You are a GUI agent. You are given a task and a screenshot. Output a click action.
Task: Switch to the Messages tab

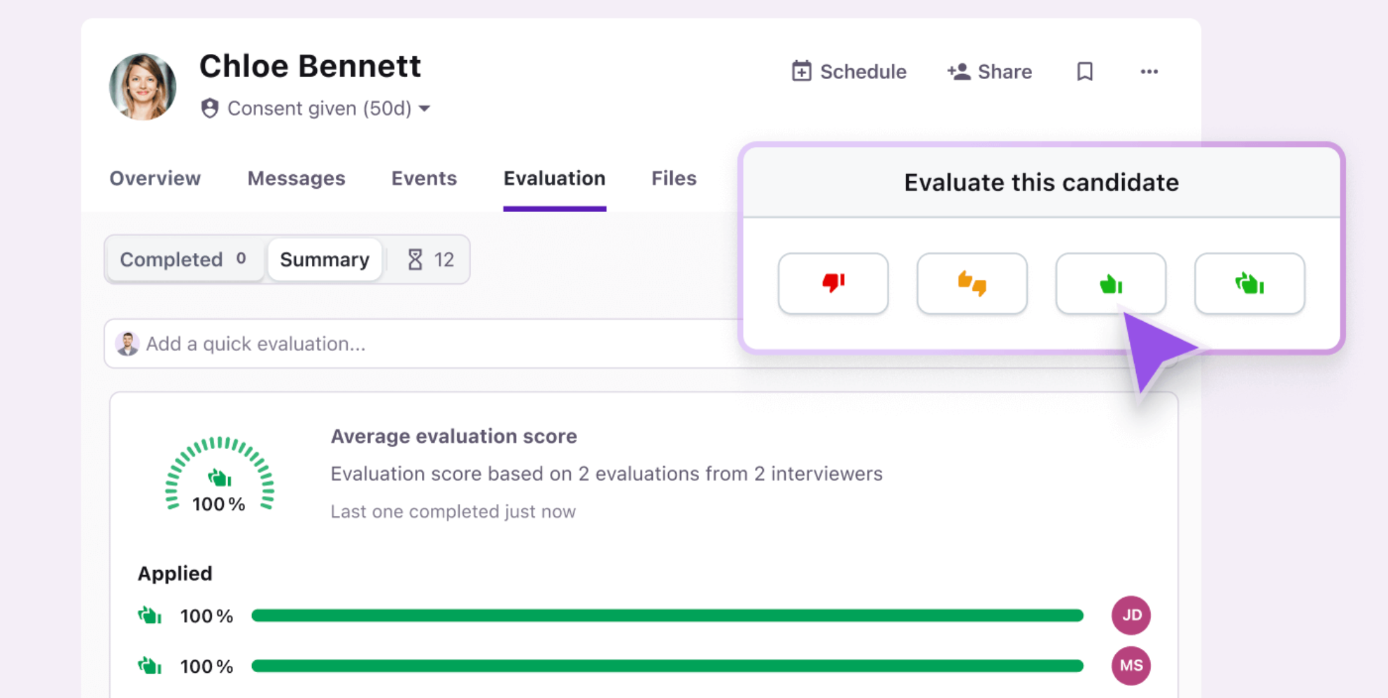coord(296,178)
